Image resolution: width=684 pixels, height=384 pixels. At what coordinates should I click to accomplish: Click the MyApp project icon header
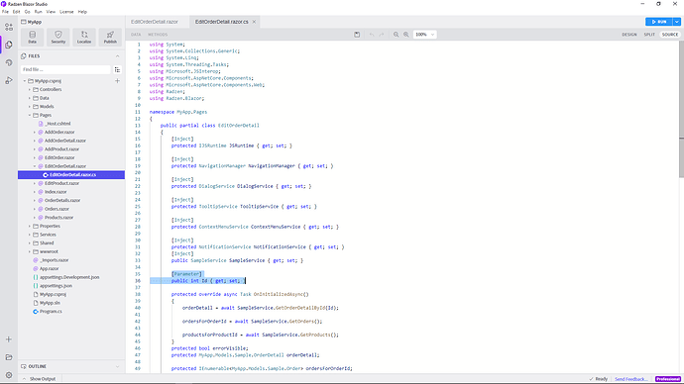pyautogui.click(x=24, y=22)
